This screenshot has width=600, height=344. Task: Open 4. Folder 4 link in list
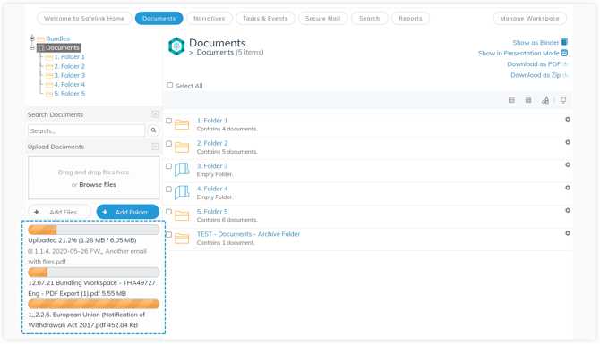pos(212,189)
